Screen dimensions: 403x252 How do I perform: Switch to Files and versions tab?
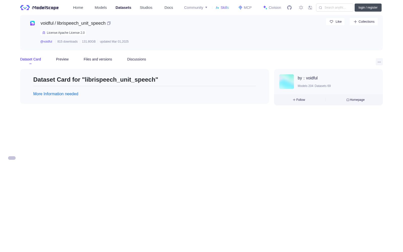pos(98,59)
